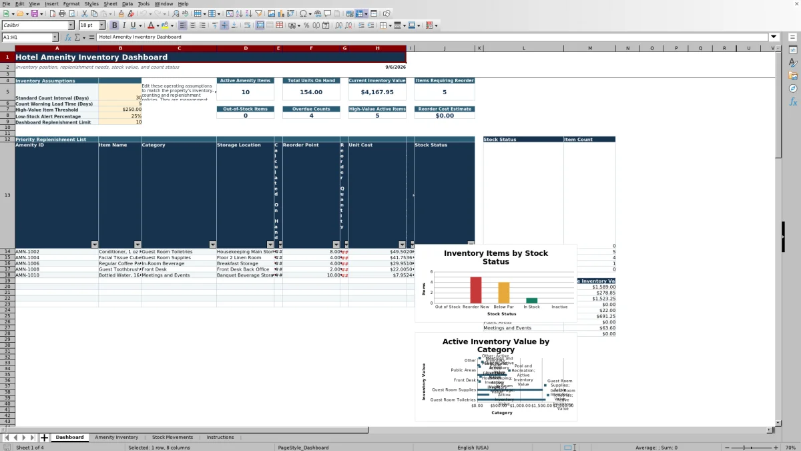Expand the Name Box dropdown arrow

click(x=55, y=37)
